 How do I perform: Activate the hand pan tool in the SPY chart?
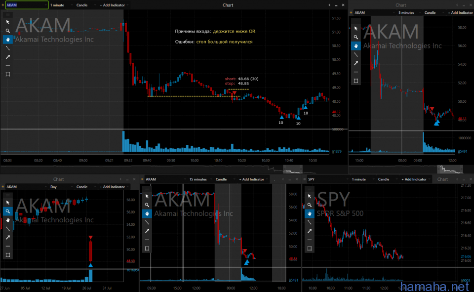coord(309,213)
